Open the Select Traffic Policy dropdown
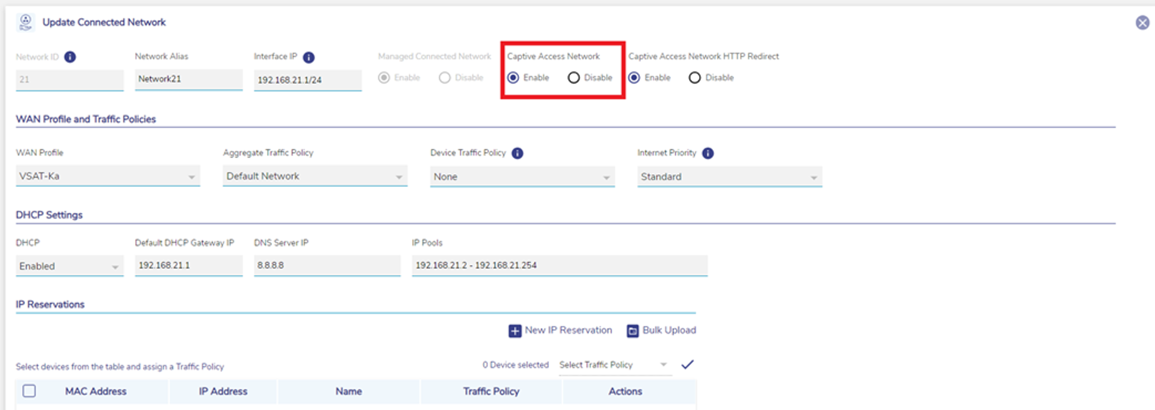 (613, 365)
